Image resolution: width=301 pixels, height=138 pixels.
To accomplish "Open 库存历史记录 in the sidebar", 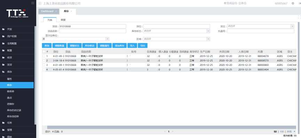I will (x=14, y=110).
